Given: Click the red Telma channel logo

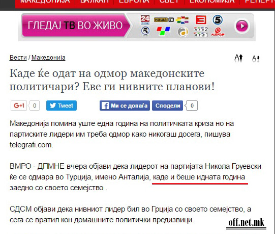Looking at the screenshot, I should 201,20.
